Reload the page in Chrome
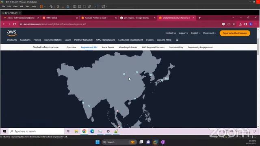Screen dimensions: 260x146 (15, 24)
